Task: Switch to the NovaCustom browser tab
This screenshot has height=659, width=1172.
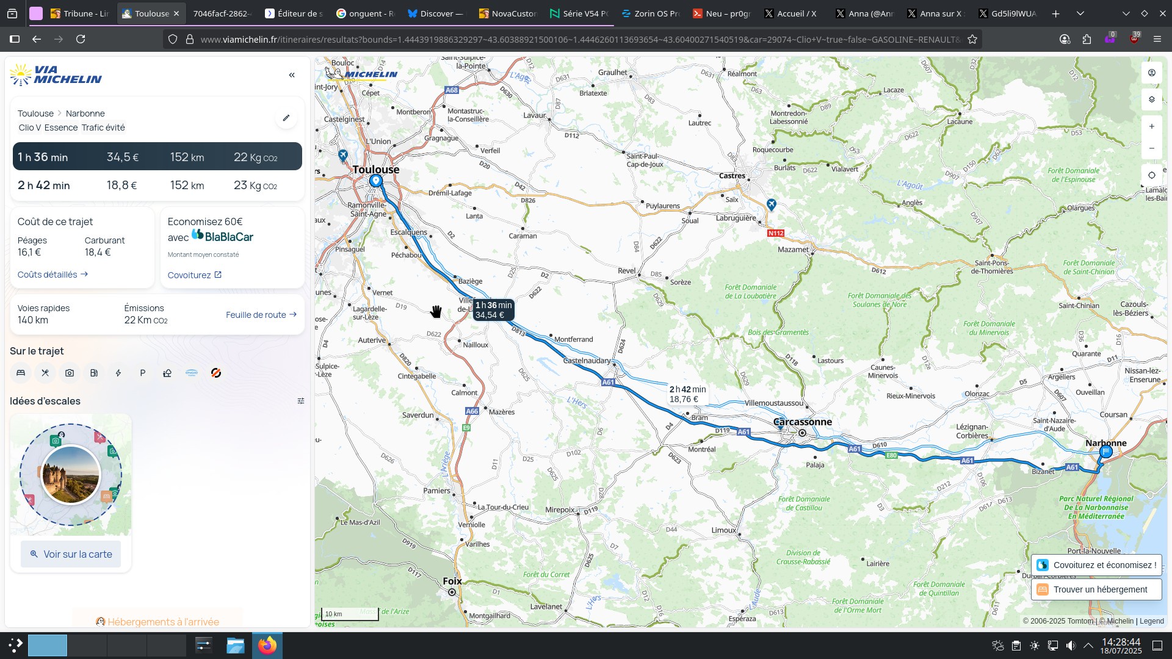Action: tap(508, 13)
